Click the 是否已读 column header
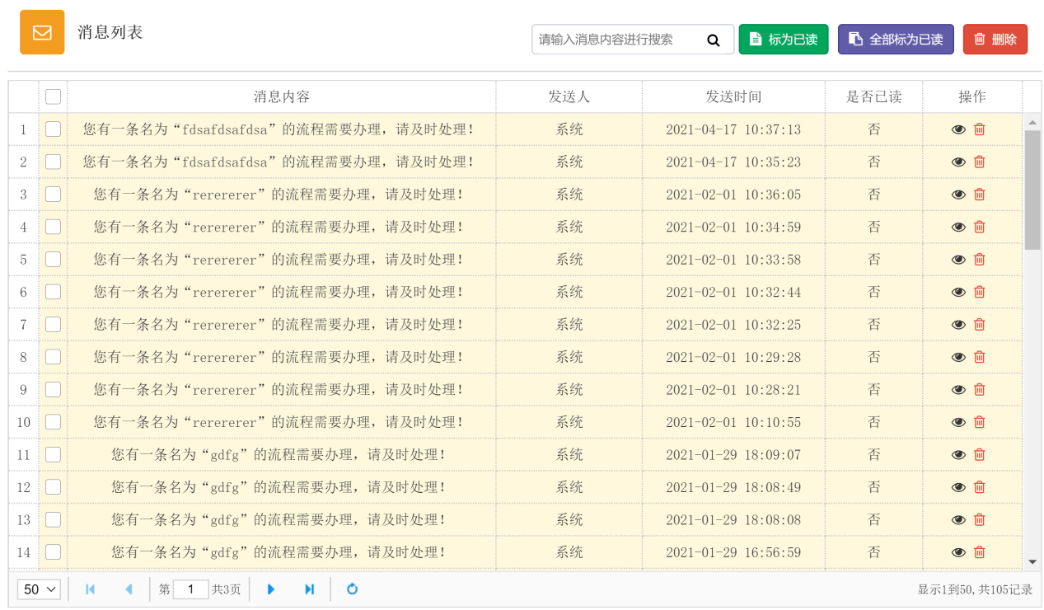 tap(874, 96)
